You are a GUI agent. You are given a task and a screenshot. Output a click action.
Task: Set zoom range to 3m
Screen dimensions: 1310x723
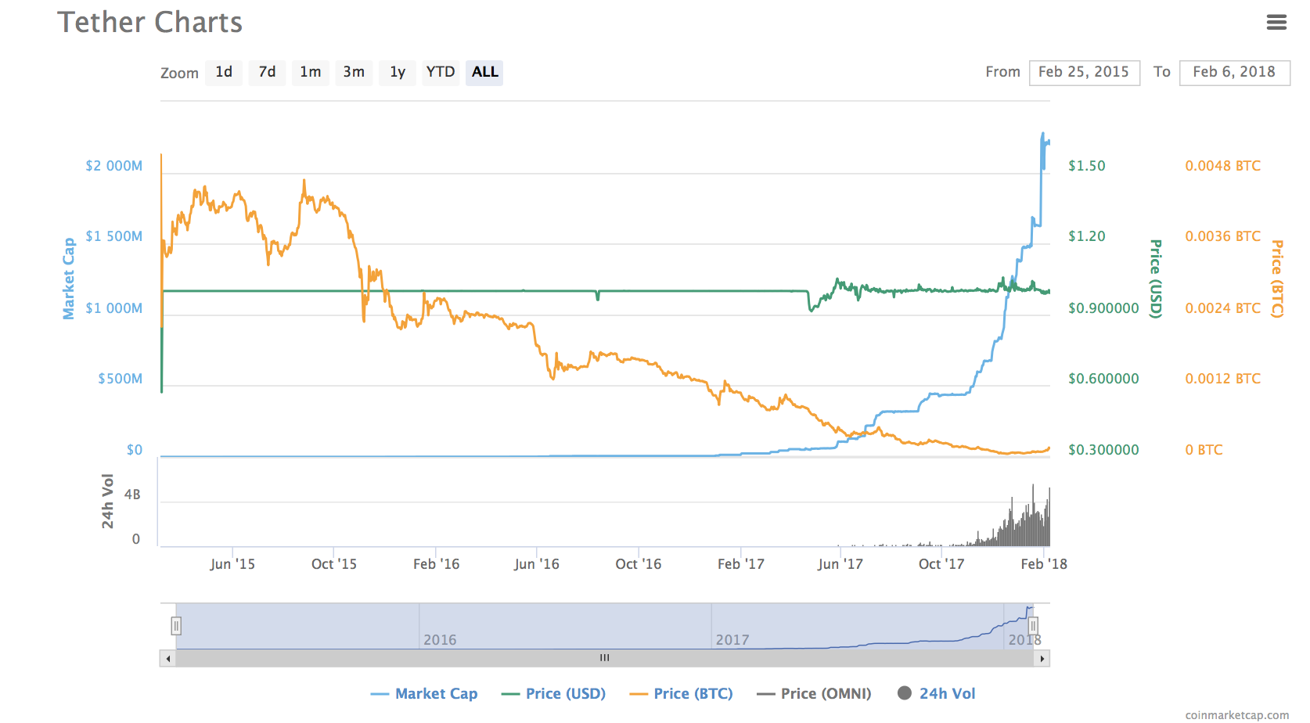pos(354,72)
